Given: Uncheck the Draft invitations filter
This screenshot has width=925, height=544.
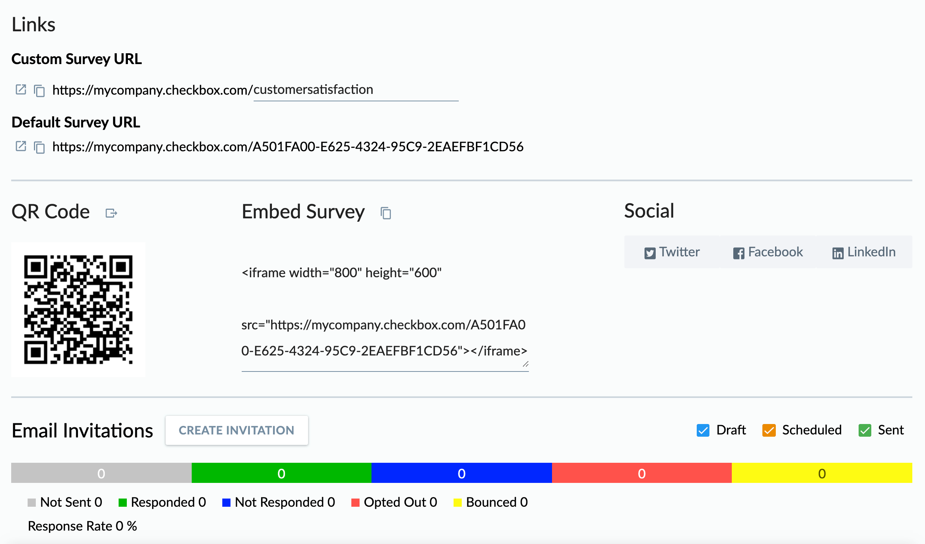Looking at the screenshot, I should pyautogui.click(x=703, y=430).
